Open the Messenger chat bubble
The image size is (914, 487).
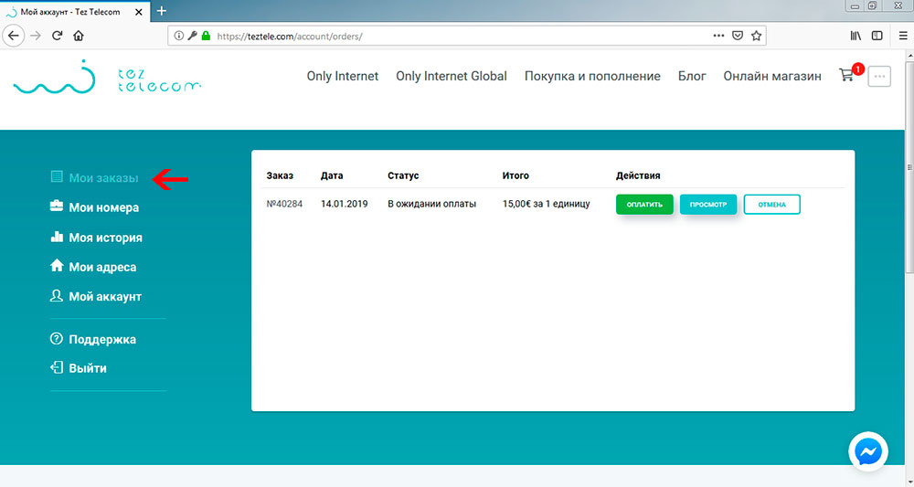coord(868,451)
